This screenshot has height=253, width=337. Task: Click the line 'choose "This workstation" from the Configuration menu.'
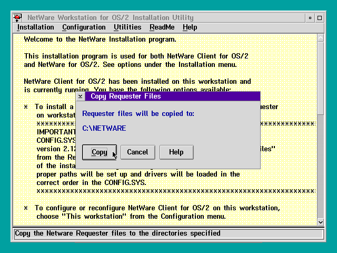[x=131, y=217]
